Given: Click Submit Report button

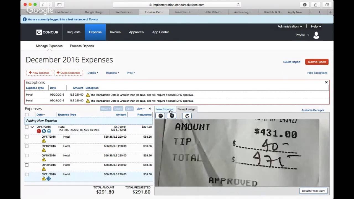Looking at the screenshot, I should (317, 62).
